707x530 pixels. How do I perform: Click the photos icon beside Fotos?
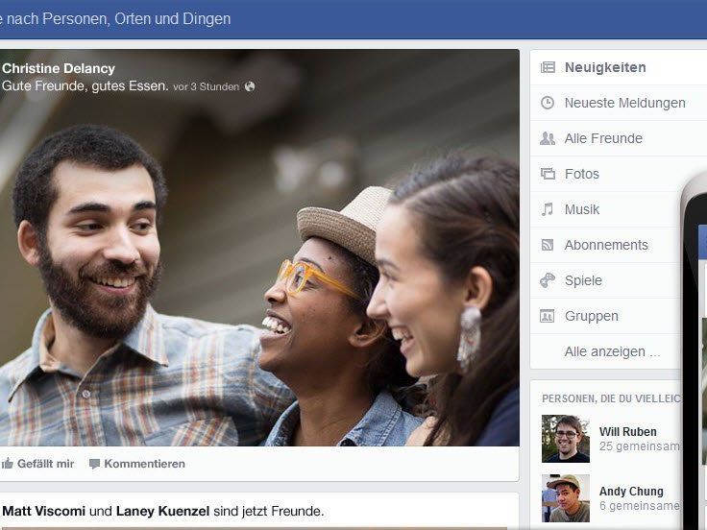click(x=548, y=174)
